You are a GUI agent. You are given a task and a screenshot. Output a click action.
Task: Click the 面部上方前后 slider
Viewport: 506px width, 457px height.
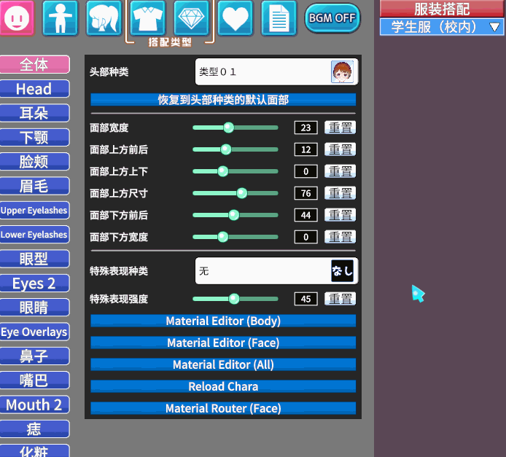click(x=236, y=149)
